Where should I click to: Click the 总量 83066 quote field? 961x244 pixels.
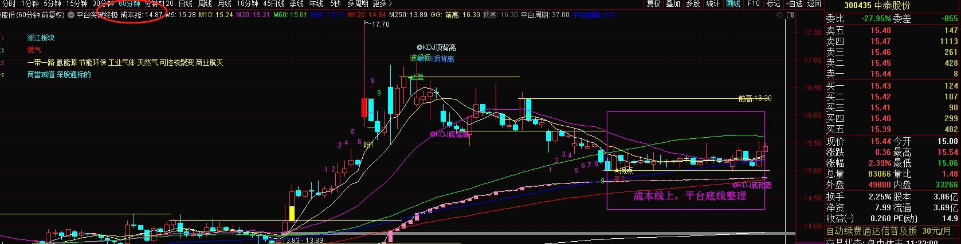coord(858,174)
